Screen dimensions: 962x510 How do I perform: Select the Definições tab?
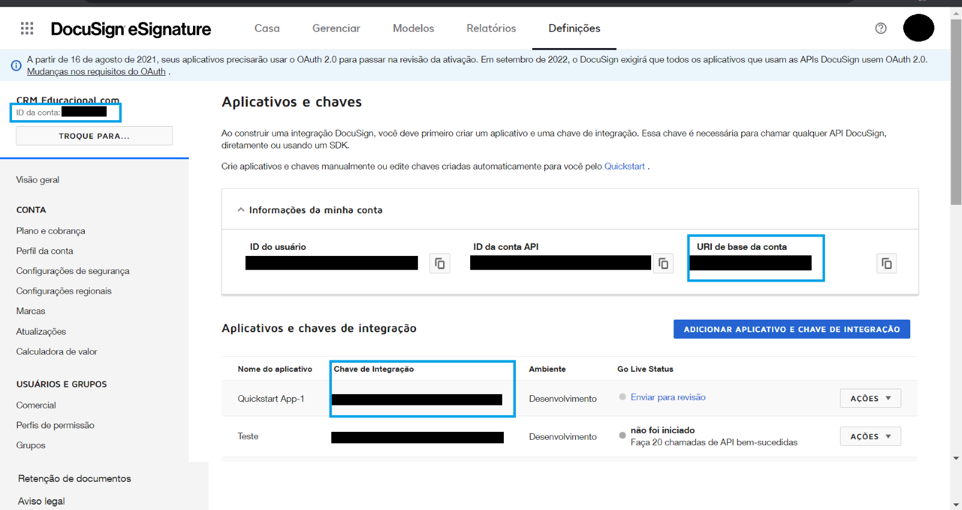tap(574, 28)
